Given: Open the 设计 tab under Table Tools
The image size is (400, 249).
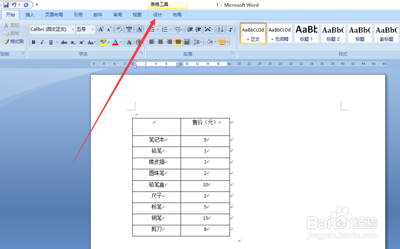Looking at the screenshot, I should point(157,14).
